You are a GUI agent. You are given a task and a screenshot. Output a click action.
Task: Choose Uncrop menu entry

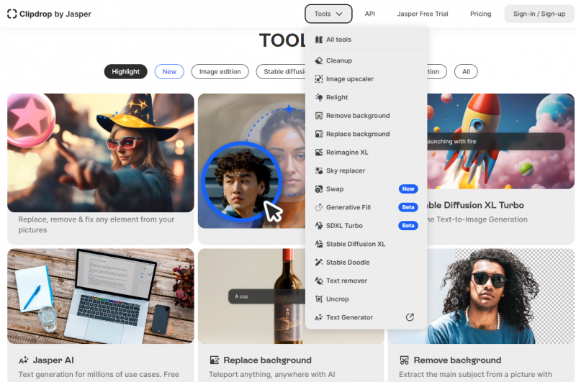tap(366, 299)
